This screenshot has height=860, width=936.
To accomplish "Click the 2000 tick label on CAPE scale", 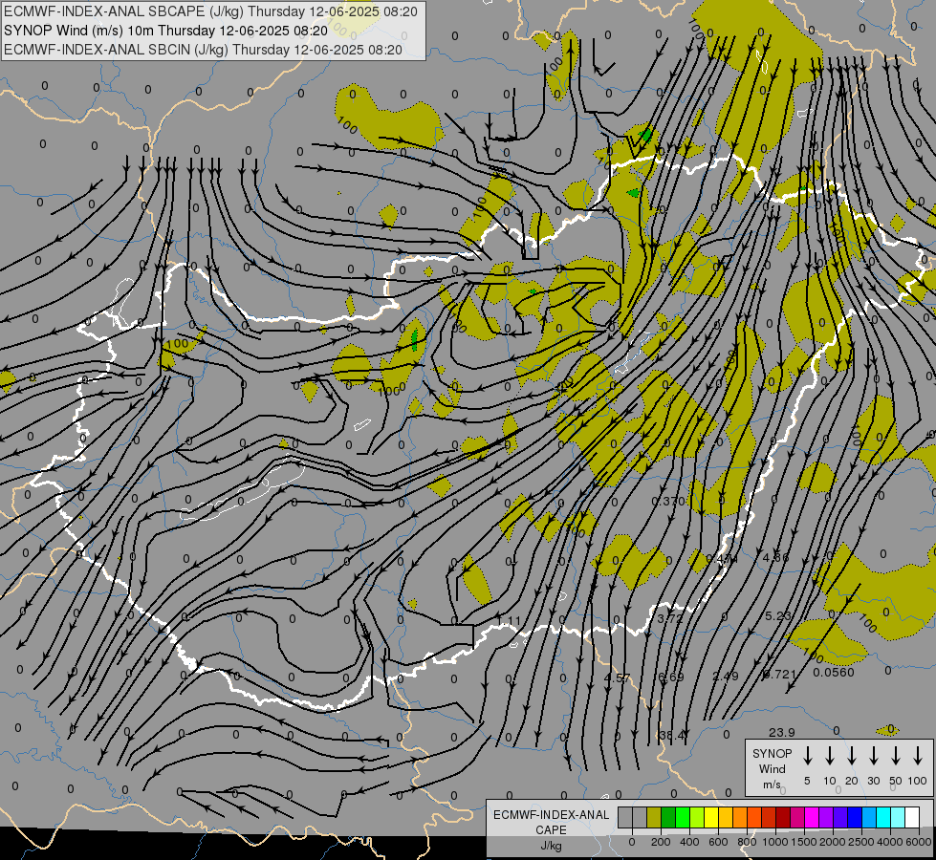I will 832,842.
